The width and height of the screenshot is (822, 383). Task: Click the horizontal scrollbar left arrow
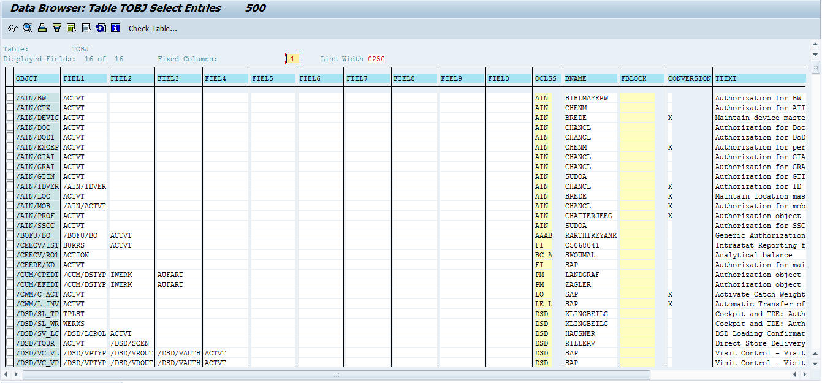point(6,374)
